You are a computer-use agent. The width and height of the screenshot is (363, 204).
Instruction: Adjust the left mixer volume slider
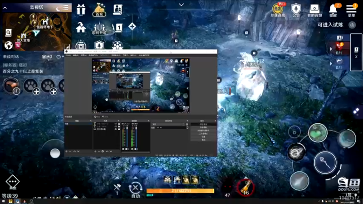(x=127, y=136)
